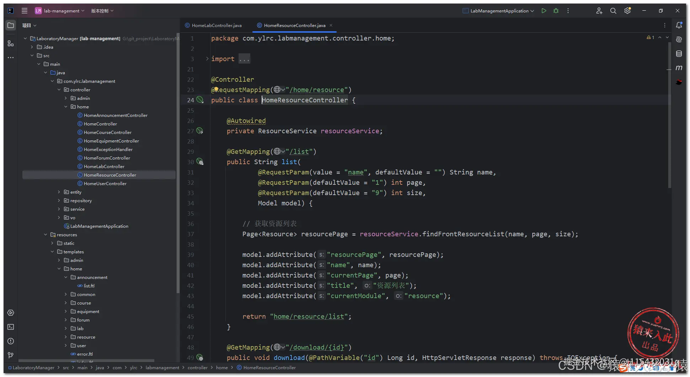Select LabManagementApplication class in the tree
The width and height of the screenshot is (690, 377).
click(99, 226)
